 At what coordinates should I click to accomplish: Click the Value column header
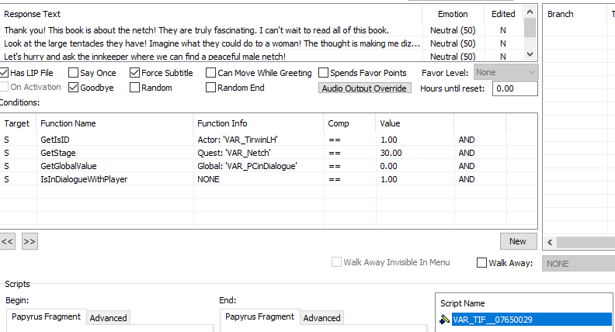415,123
